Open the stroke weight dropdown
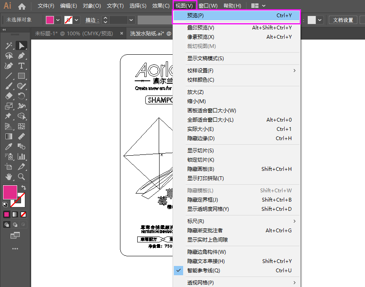 pyautogui.click(x=131, y=19)
